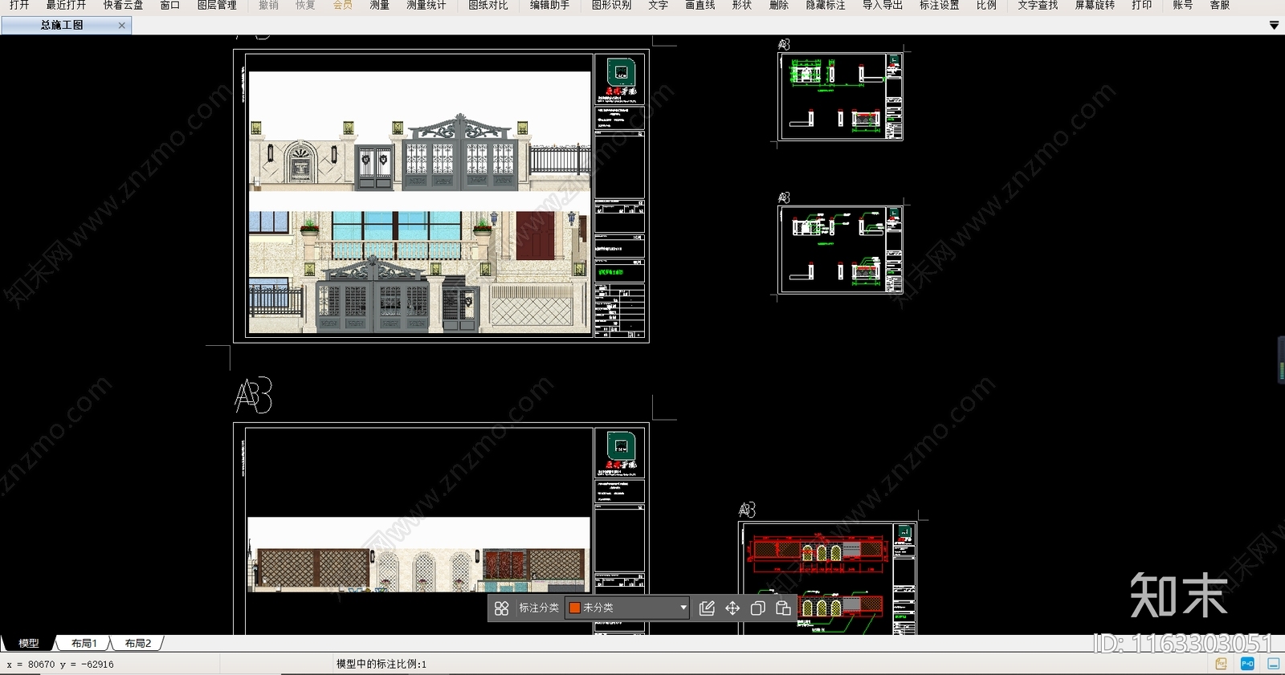Image resolution: width=1285 pixels, height=675 pixels.
Task: Switch to the 模型 tab
Action: click(29, 643)
